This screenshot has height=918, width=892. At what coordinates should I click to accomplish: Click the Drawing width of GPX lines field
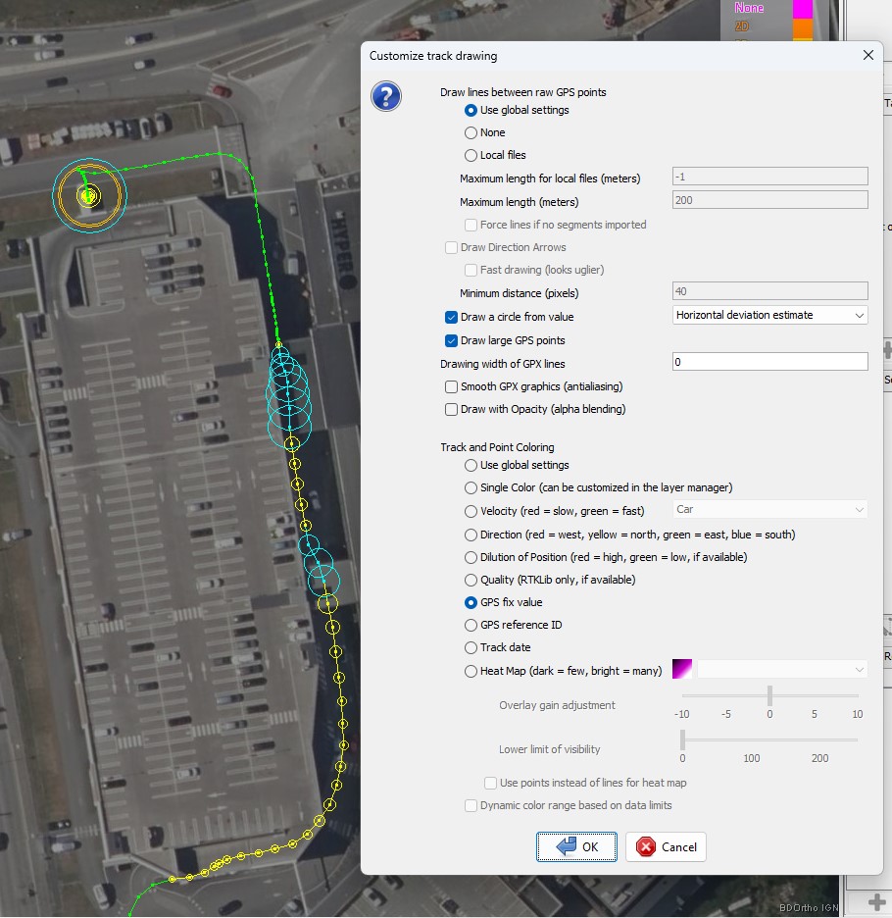coord(769,363)
